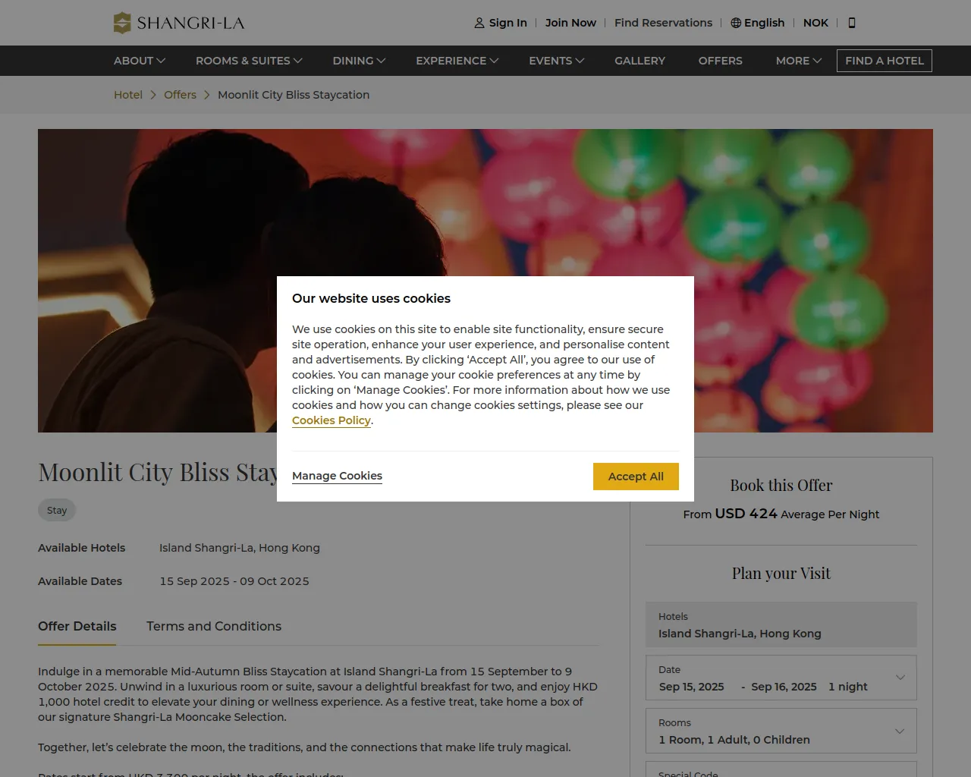Click the Hotel breadcrumb link
Image resolution: width=971 pixels, height=777 pixels.
pyautogui.click(x=128, y=95)
